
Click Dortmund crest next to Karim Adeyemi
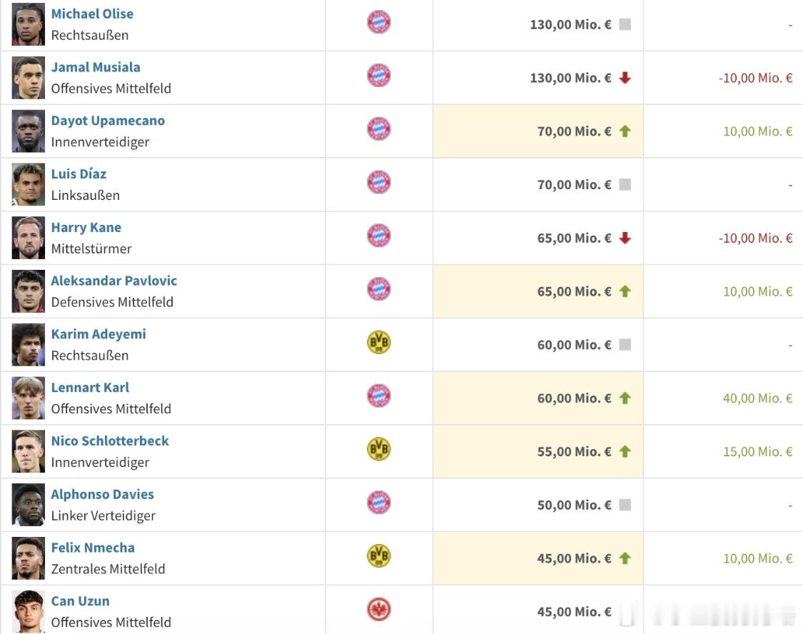tap(379, 343)
